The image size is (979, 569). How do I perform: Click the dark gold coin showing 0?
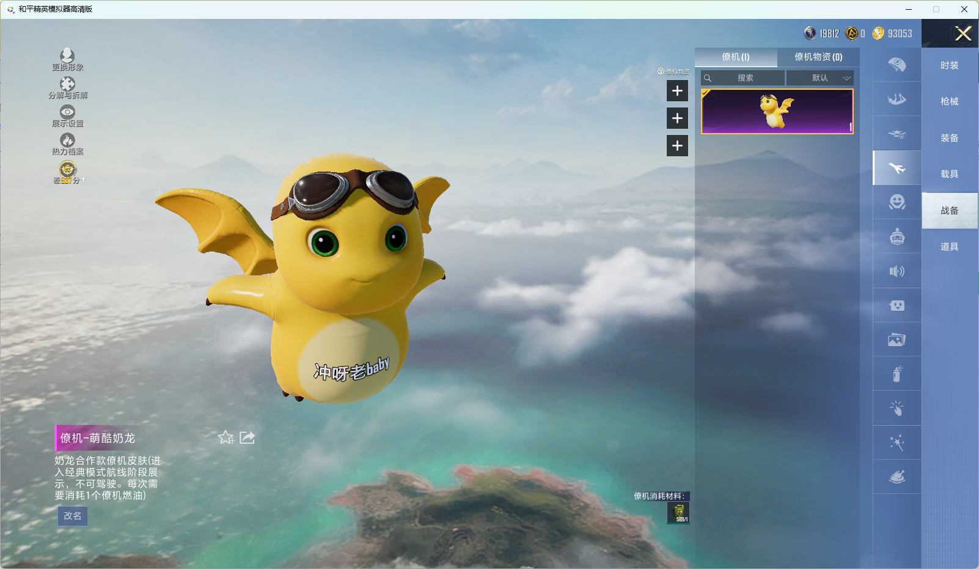851,33
